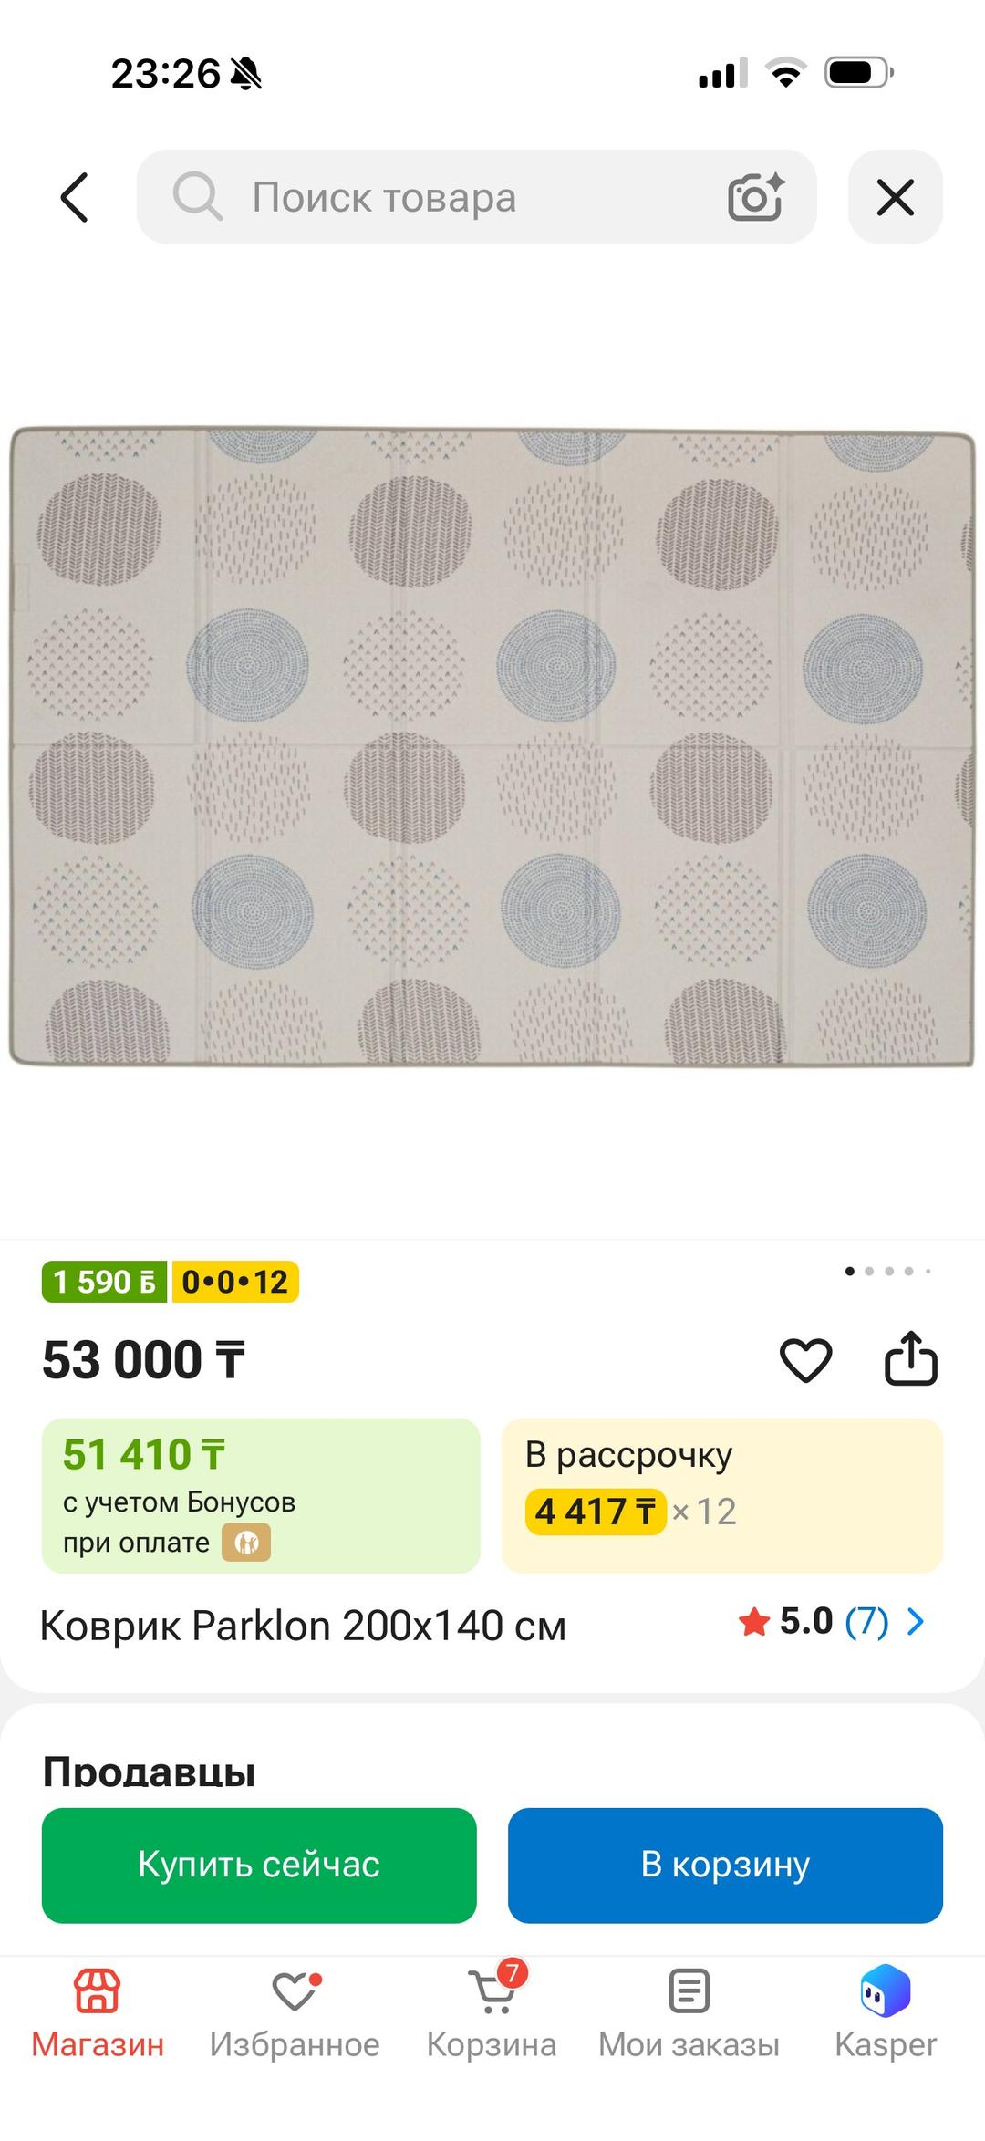Share the product via share icon

pyautogui.click(x=911, y=1358)
